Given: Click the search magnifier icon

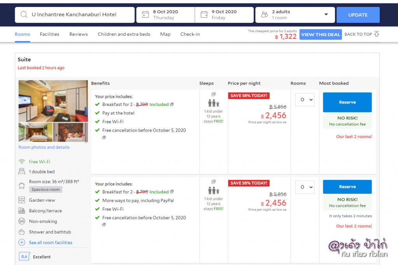Looking at the screenshot, I should pyautogui.click(x=24, y=15).
